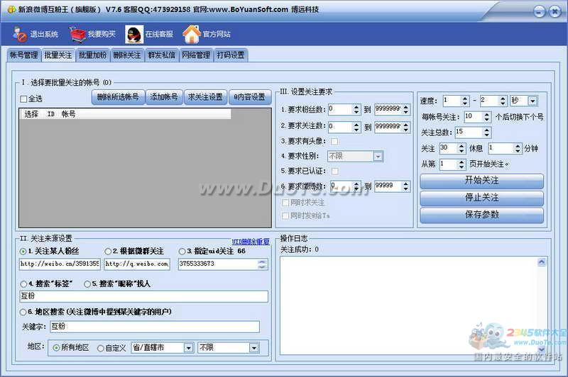Open the 打码设置 tab

(x=231, y=55)
